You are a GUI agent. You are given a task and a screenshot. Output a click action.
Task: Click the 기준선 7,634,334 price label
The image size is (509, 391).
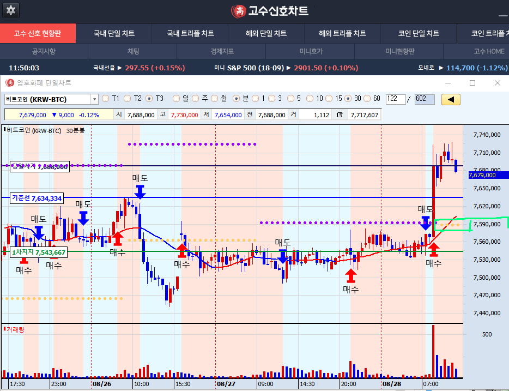tap(37, 198)
